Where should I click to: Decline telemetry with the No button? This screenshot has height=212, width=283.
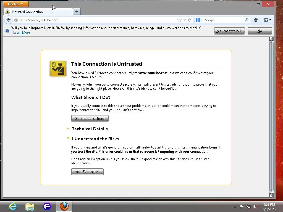260,31
